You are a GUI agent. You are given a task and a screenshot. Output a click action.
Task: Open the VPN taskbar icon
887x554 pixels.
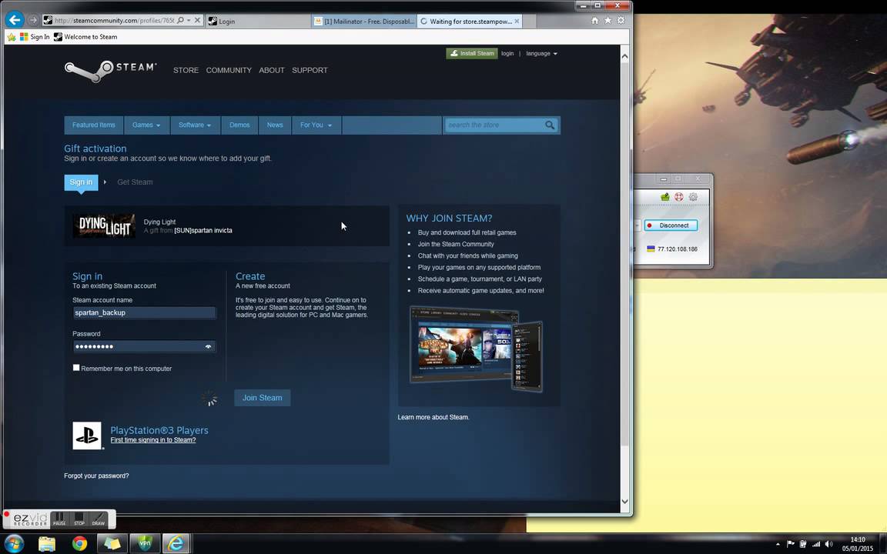point(146,544)
